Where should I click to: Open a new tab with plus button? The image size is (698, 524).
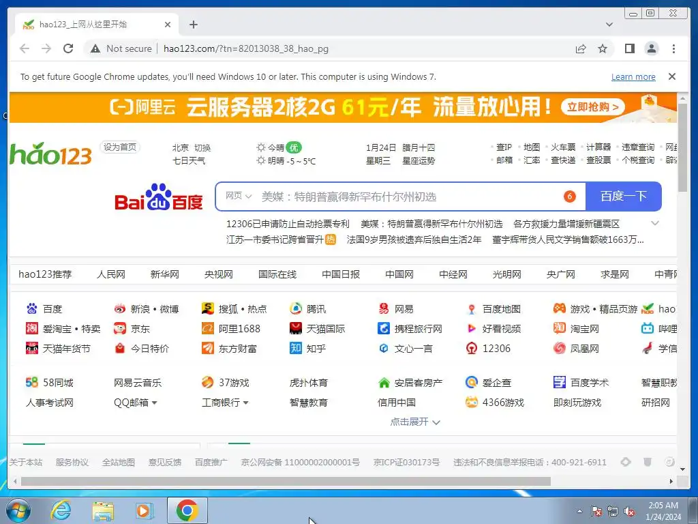coord(193,25)
